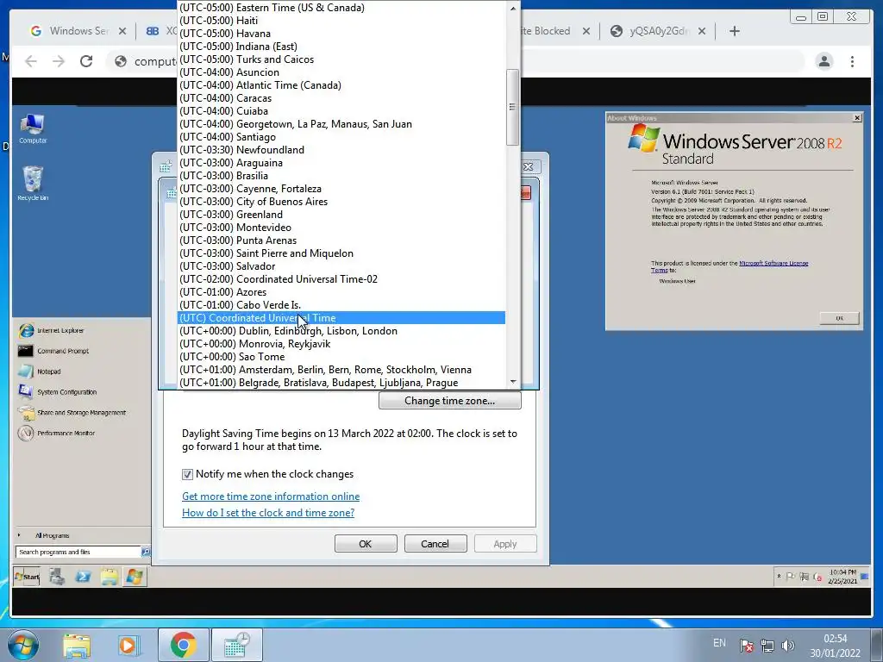Click OK in About Windows dialog
883x662 pixels.
[x=839, y=318]
